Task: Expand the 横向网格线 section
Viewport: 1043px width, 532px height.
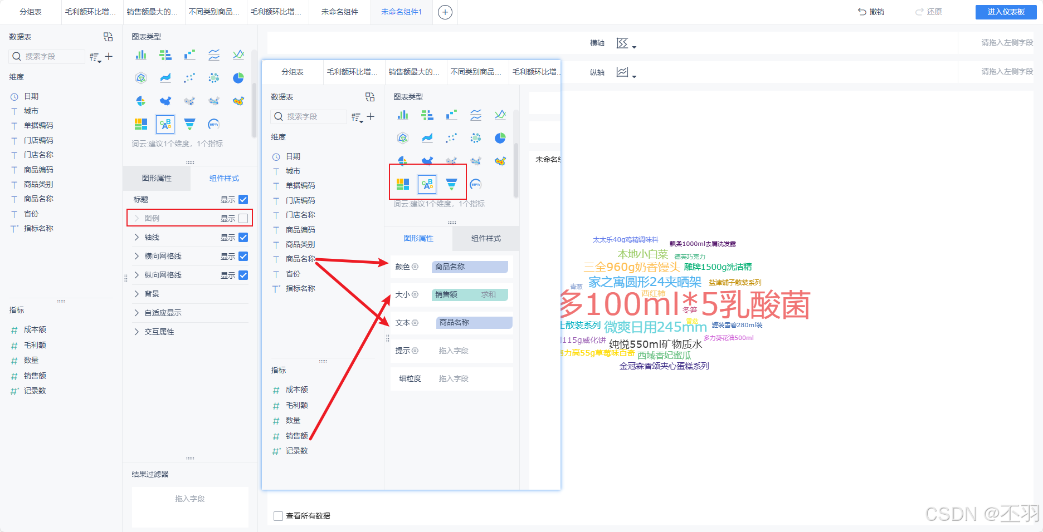Action: 137,256
